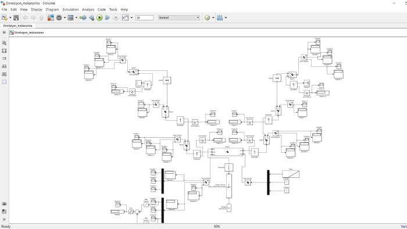Click the lowest icon above the double chevron
This screenshot has width=407, height=229.
click(4, 212)
